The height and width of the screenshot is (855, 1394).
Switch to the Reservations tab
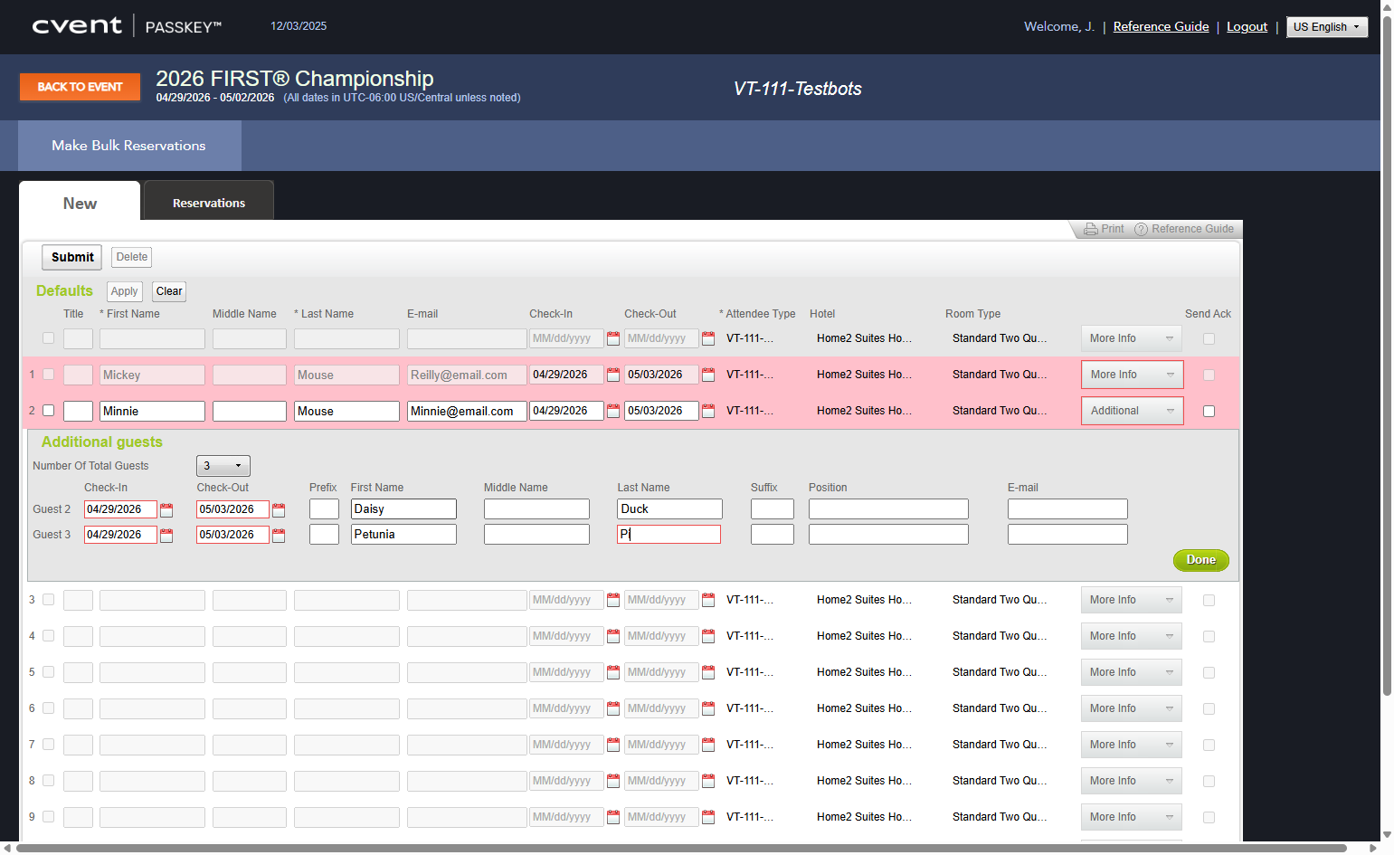point(209,203)
